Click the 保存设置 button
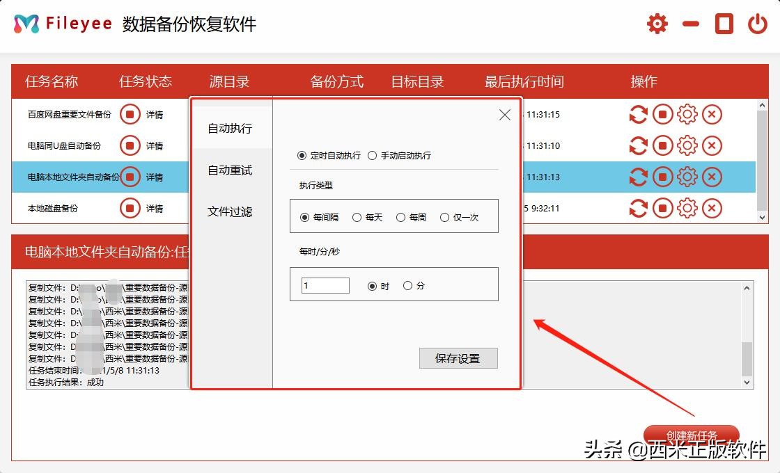 [x=458, y=358]
